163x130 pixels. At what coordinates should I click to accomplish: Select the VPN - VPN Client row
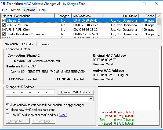click(x=79, y=25)
